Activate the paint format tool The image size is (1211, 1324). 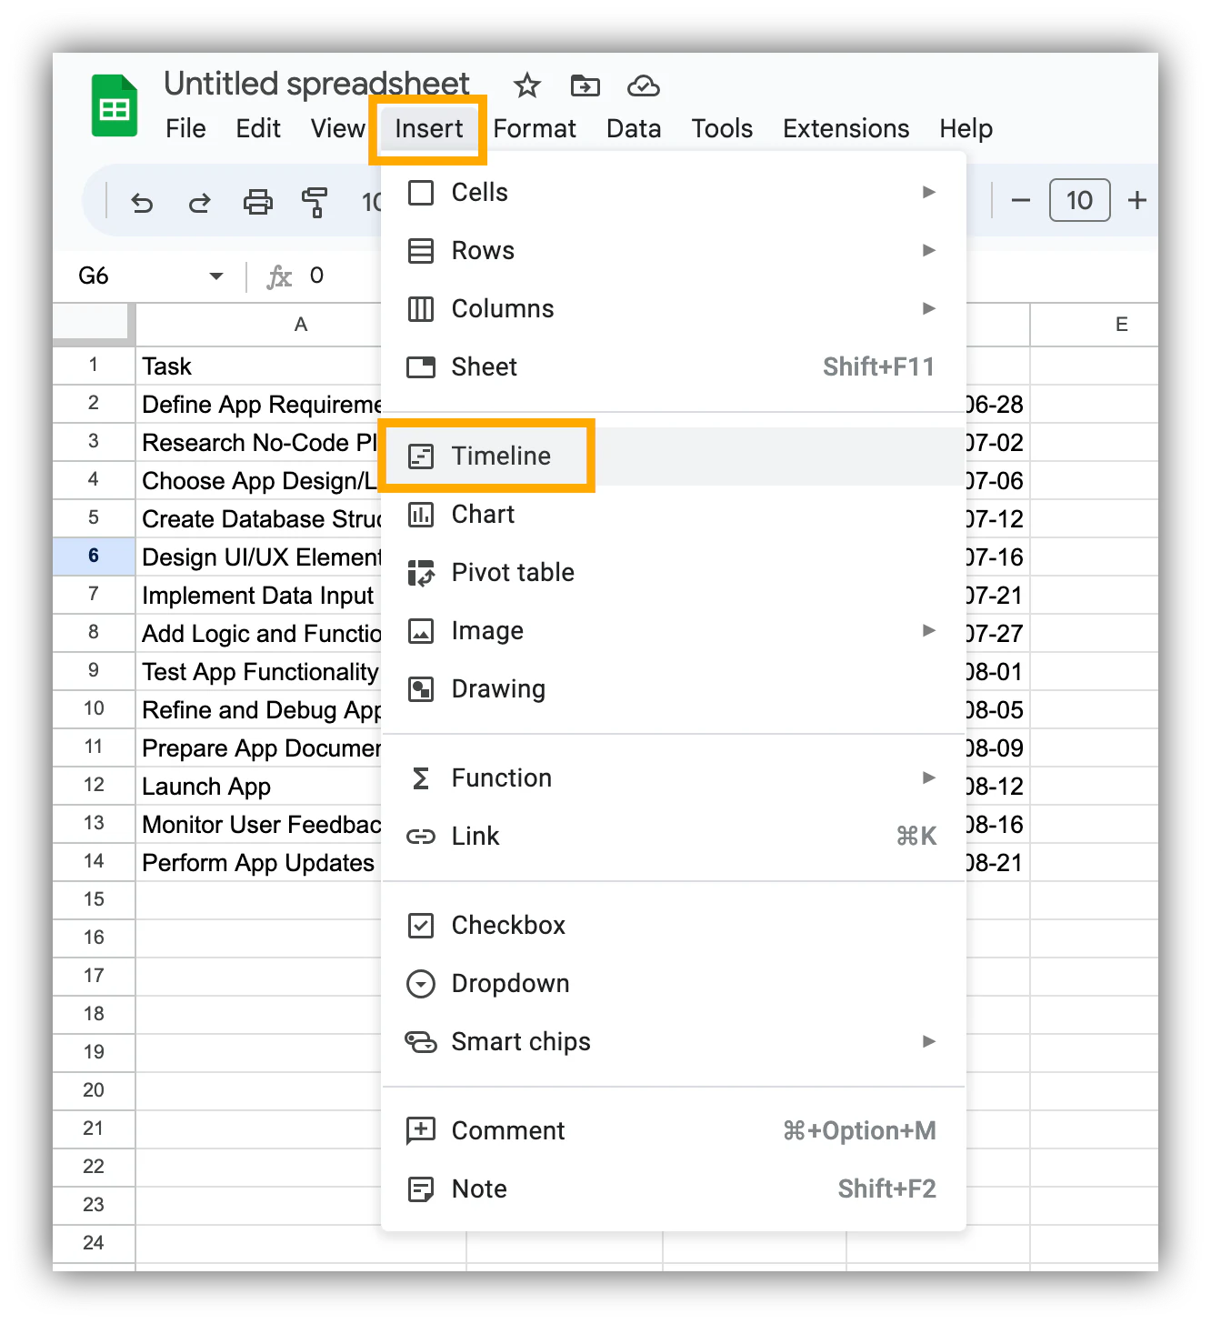click(x=315, y=202)
